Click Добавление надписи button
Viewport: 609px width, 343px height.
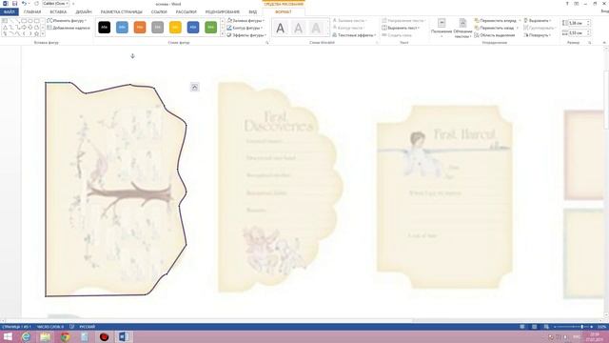click(69, 28)
